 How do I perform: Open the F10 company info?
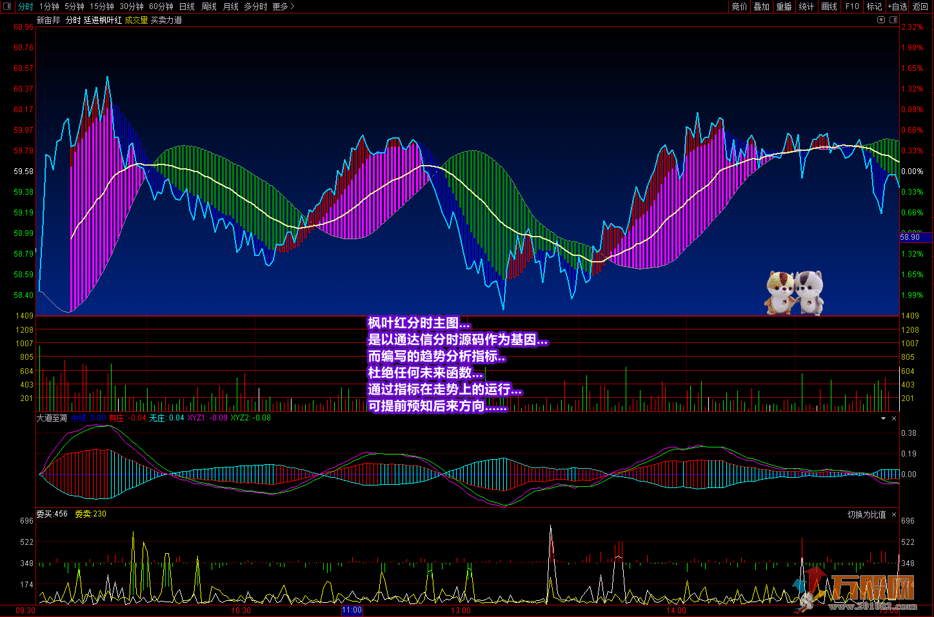[852, 6]
